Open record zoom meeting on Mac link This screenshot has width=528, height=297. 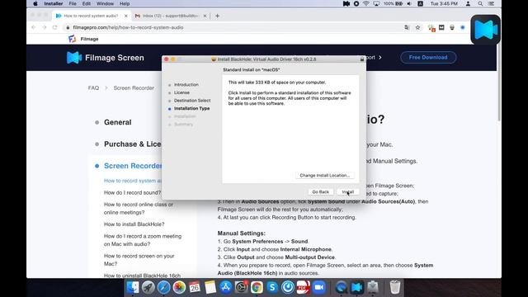tap(143, 240)
